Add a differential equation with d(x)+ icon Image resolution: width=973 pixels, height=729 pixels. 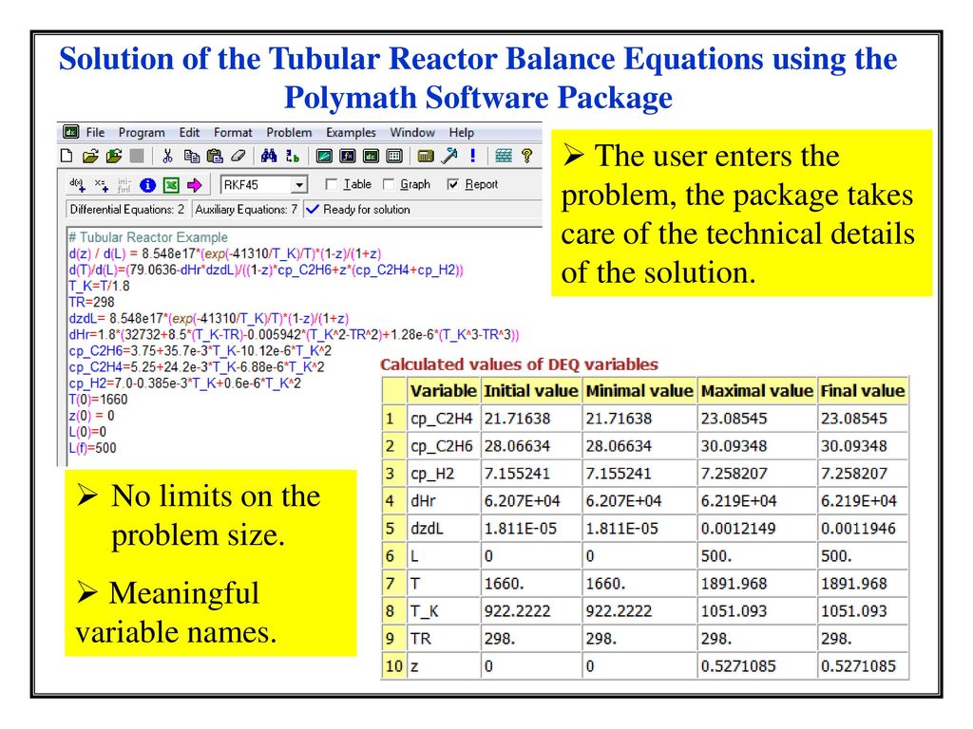78,185
